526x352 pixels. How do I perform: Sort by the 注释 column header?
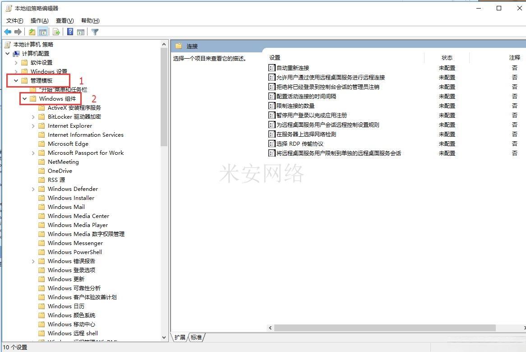point(515,58)
